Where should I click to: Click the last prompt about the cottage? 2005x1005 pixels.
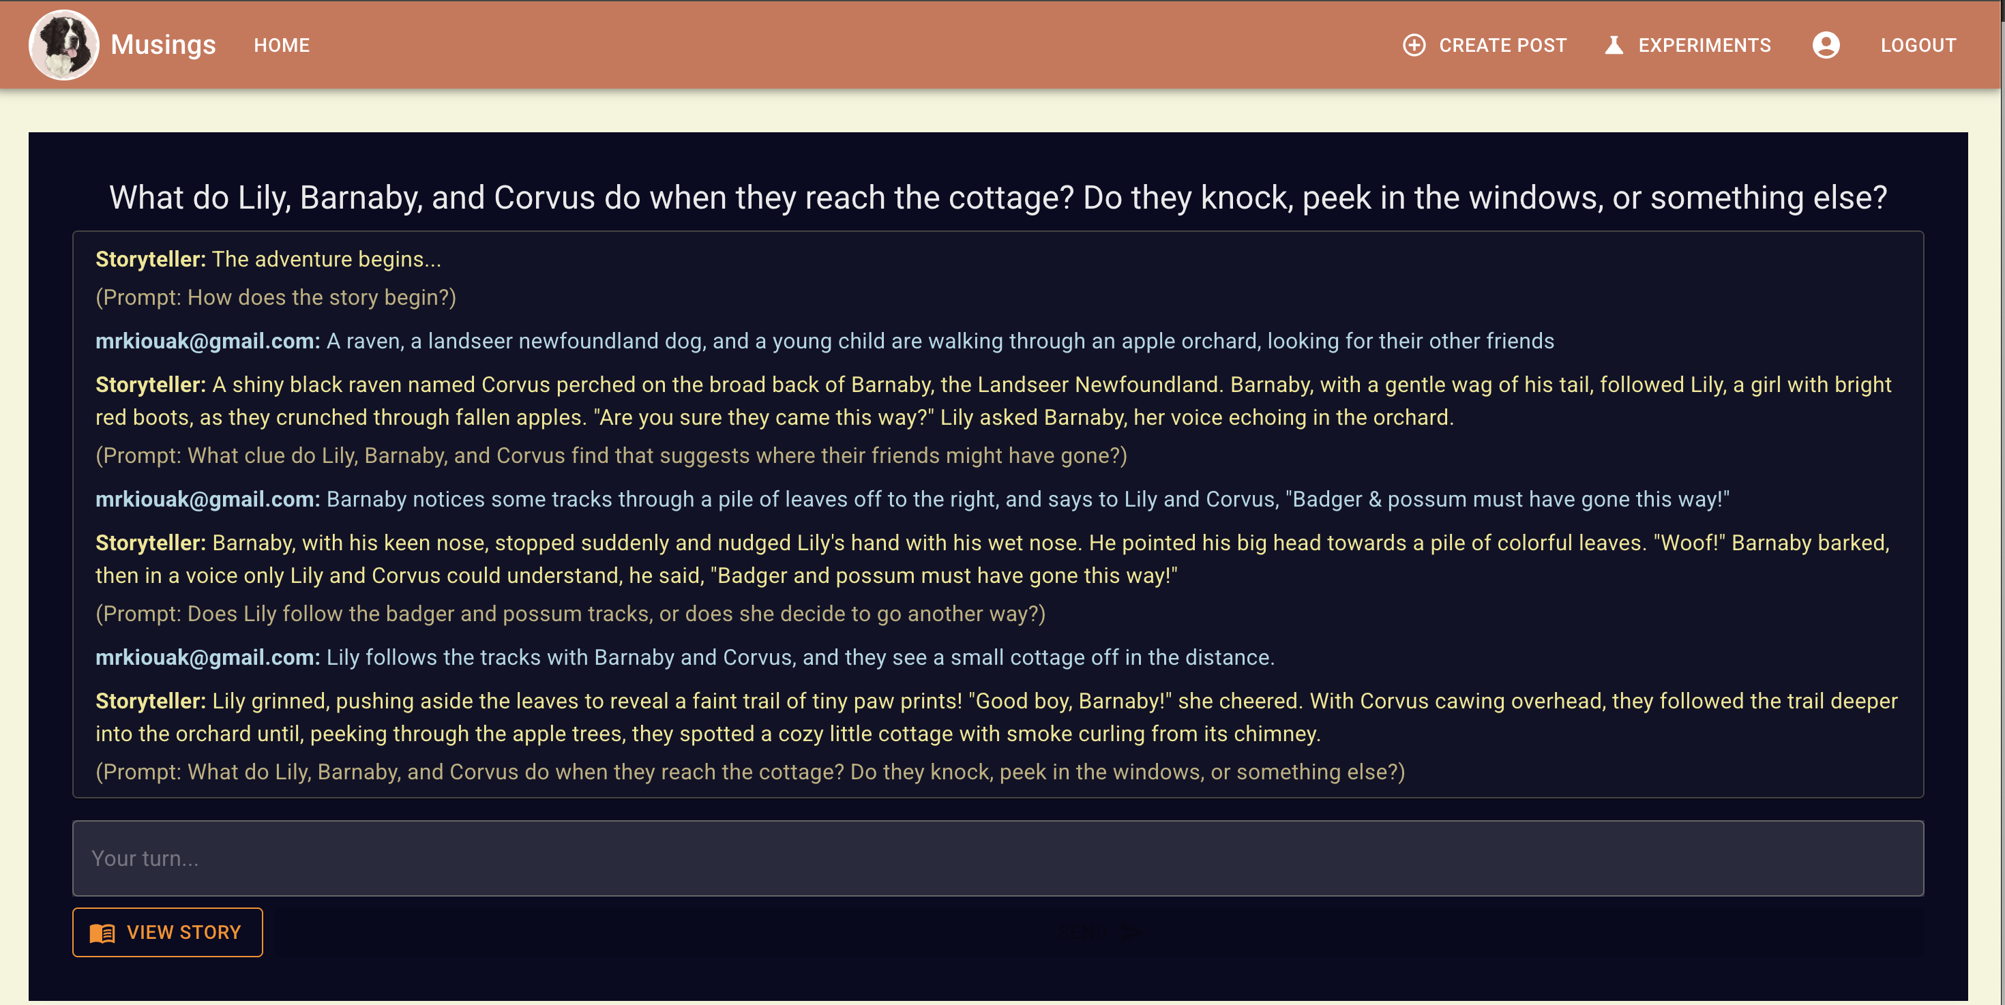[750, 772]
